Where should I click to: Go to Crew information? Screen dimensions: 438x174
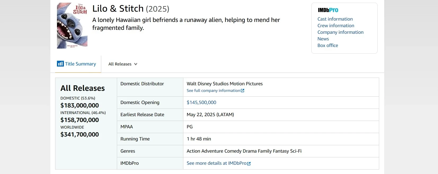(x=336, y=26)
